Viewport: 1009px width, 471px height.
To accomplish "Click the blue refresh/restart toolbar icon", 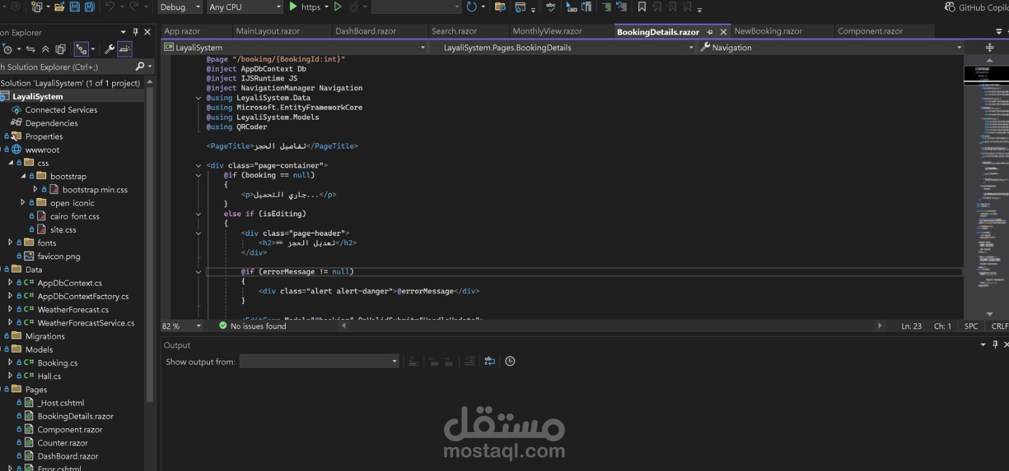I will click(x=472, y=7).
